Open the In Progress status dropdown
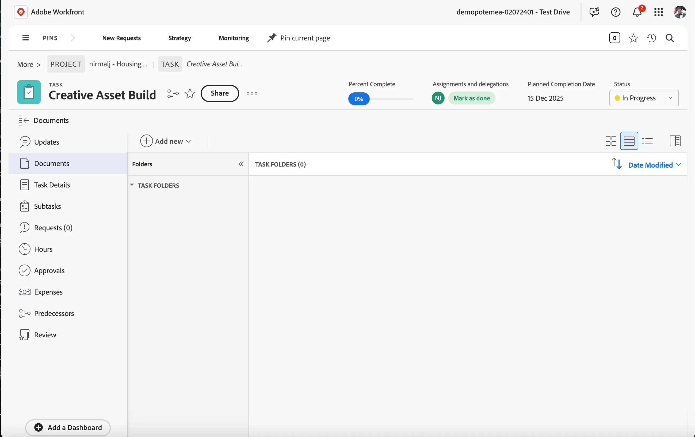The image size is (695, 437). [x=644, y=98]
